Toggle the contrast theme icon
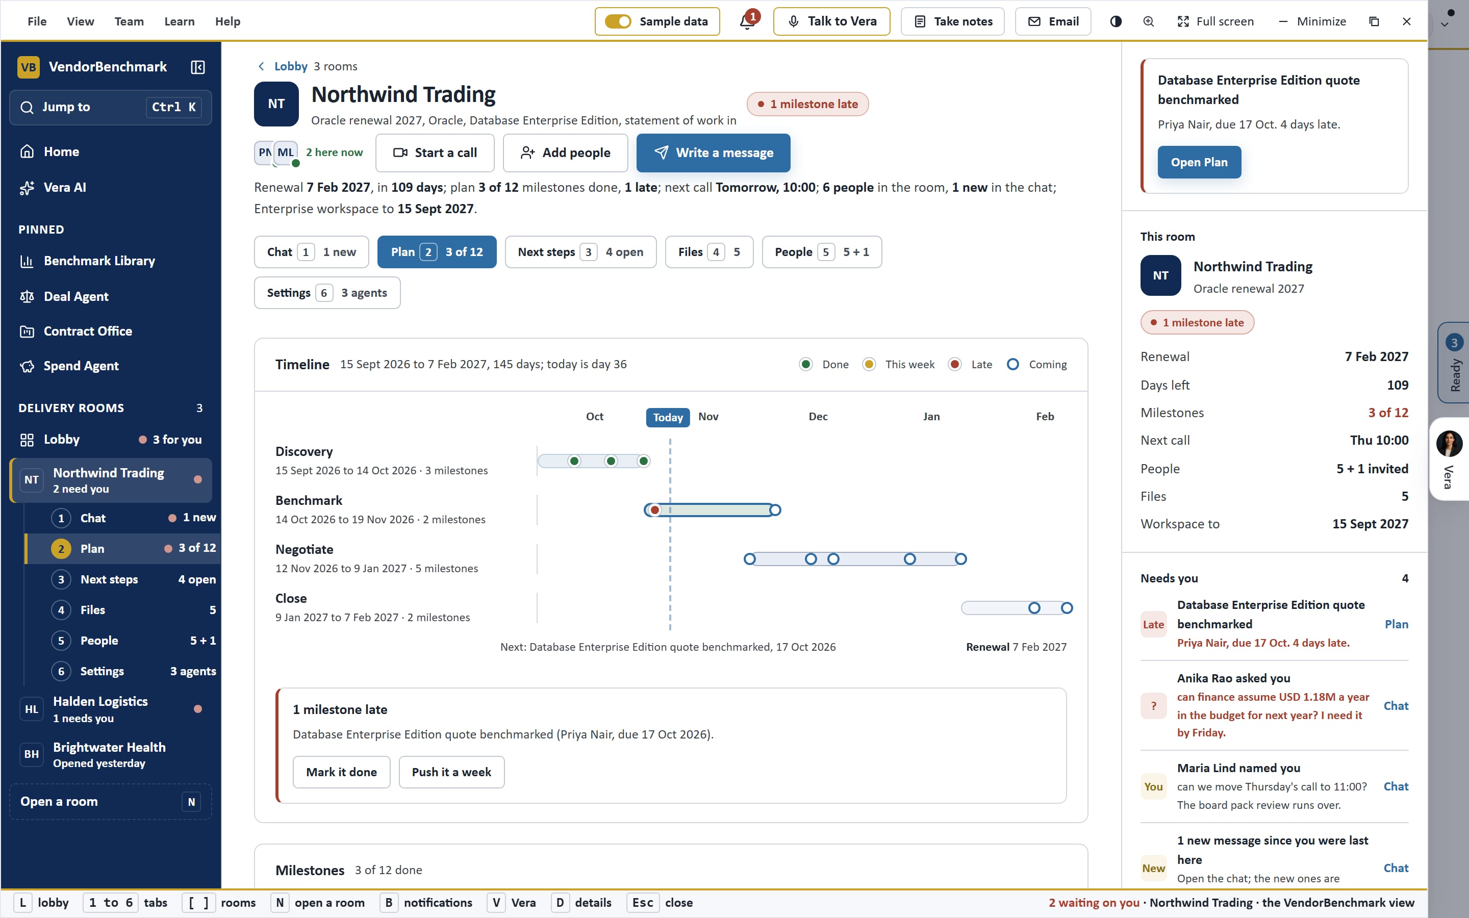The height and width of the screenshot is (918, 1469). click(1116, 21)
